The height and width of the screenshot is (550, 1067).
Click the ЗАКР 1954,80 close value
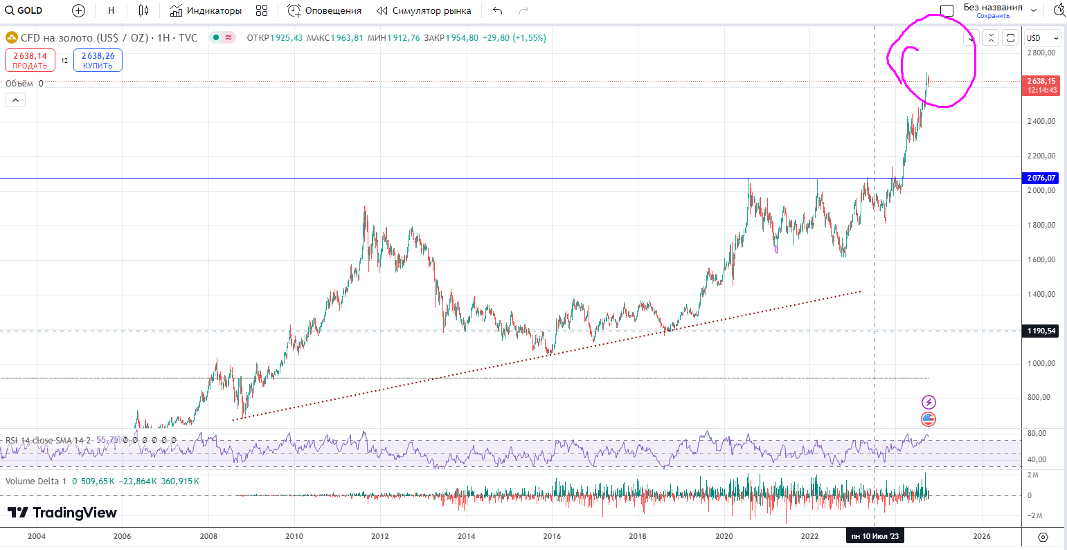click(451, 38)
